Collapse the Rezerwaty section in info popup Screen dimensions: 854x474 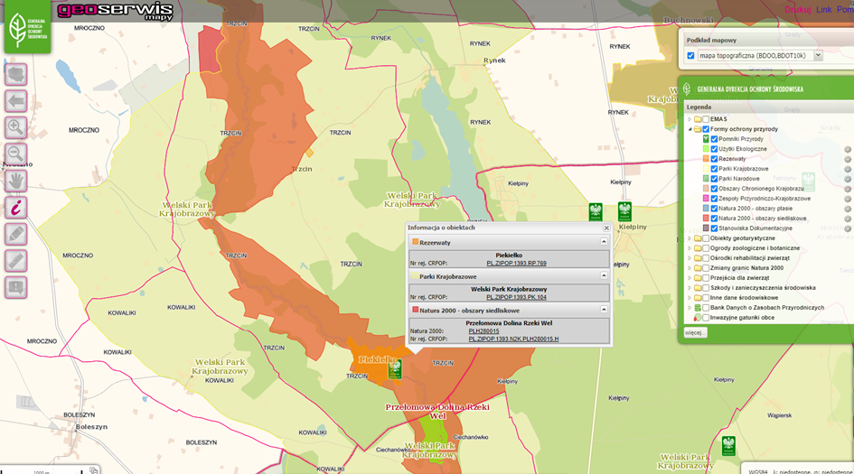coord(604,242)
